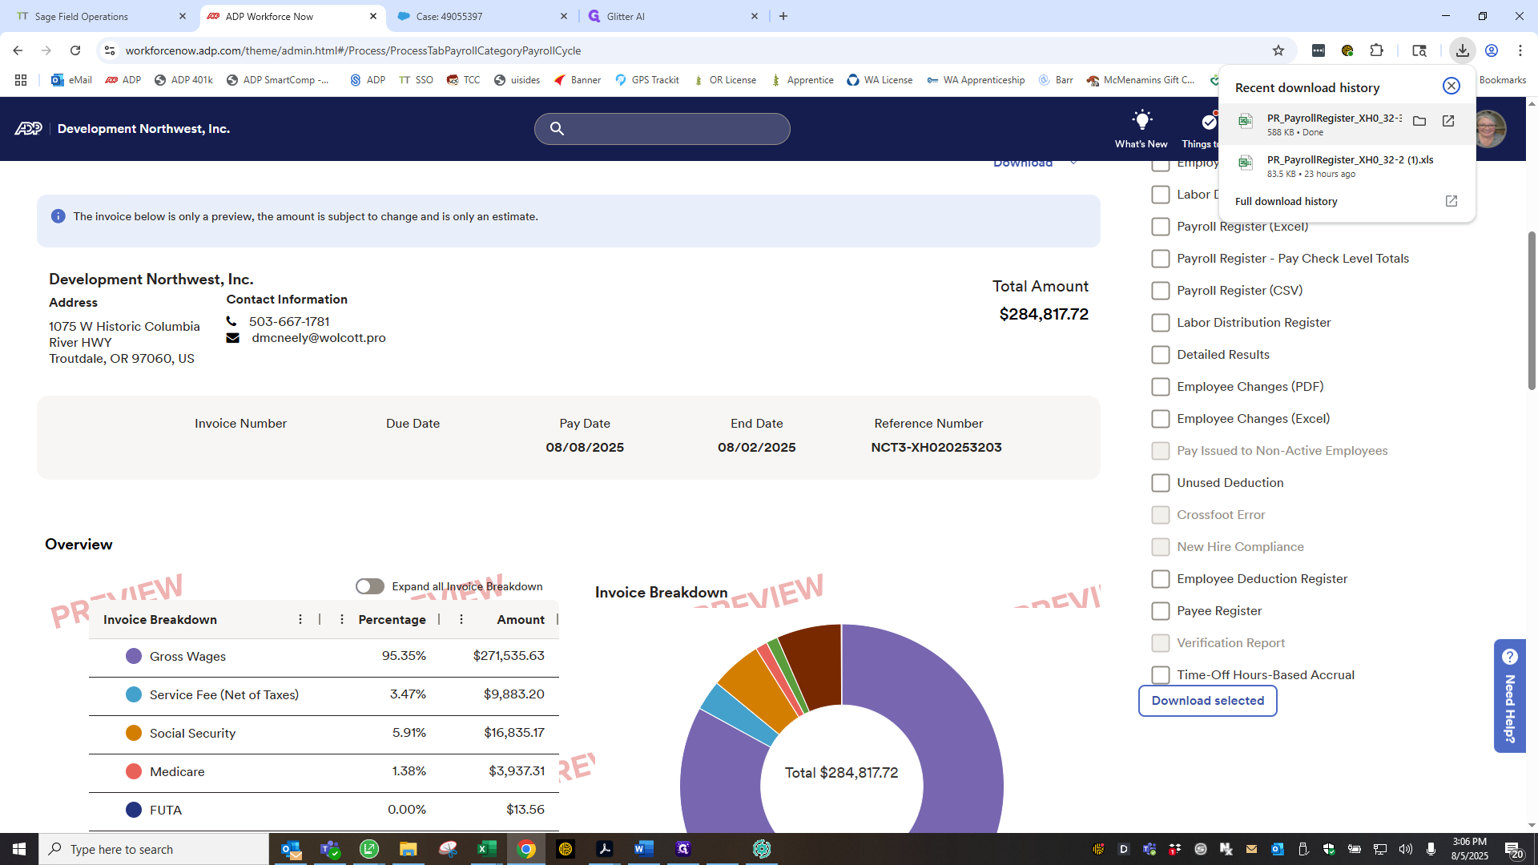Viewport: 1538px width, 865px height.
Task: Click the ADP header search field
Action: point(662,128)
